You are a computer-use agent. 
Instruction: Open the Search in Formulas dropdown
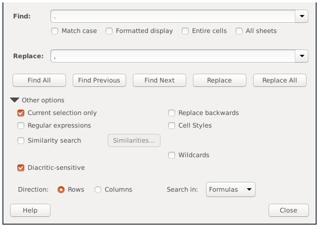[x=231, y=190]
